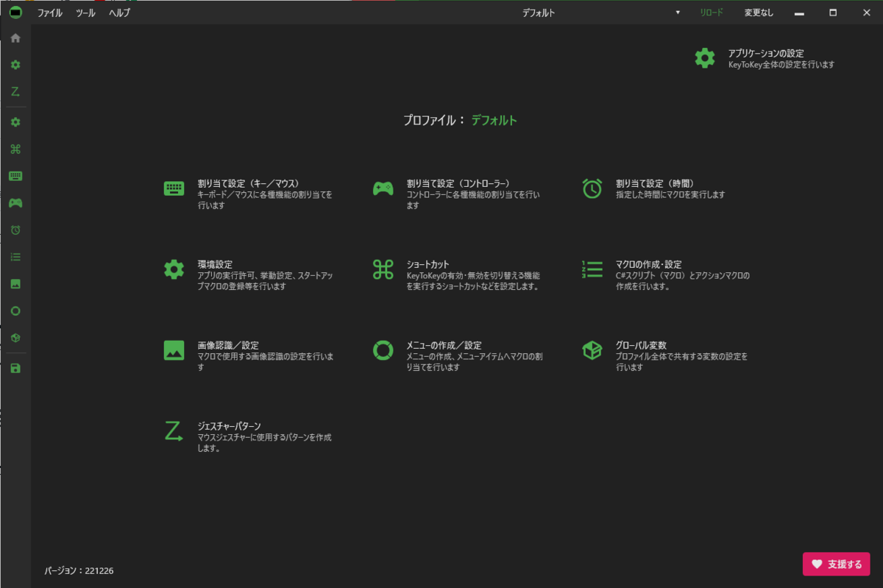Image resolution: width=883 pixels, height=588 pixels.
Task: Go to Home in the sidebar
Action: (15, 38)
